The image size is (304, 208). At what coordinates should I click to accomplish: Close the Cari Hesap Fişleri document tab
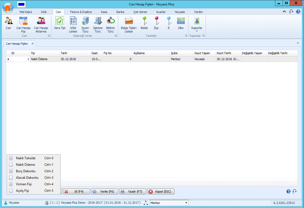32,44
